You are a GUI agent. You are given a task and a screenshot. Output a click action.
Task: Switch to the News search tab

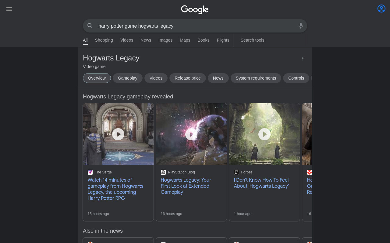click(146, 40)
